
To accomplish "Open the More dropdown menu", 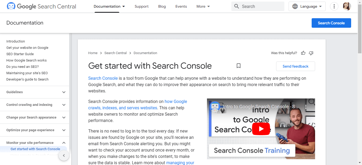I will tap(203, 6).
